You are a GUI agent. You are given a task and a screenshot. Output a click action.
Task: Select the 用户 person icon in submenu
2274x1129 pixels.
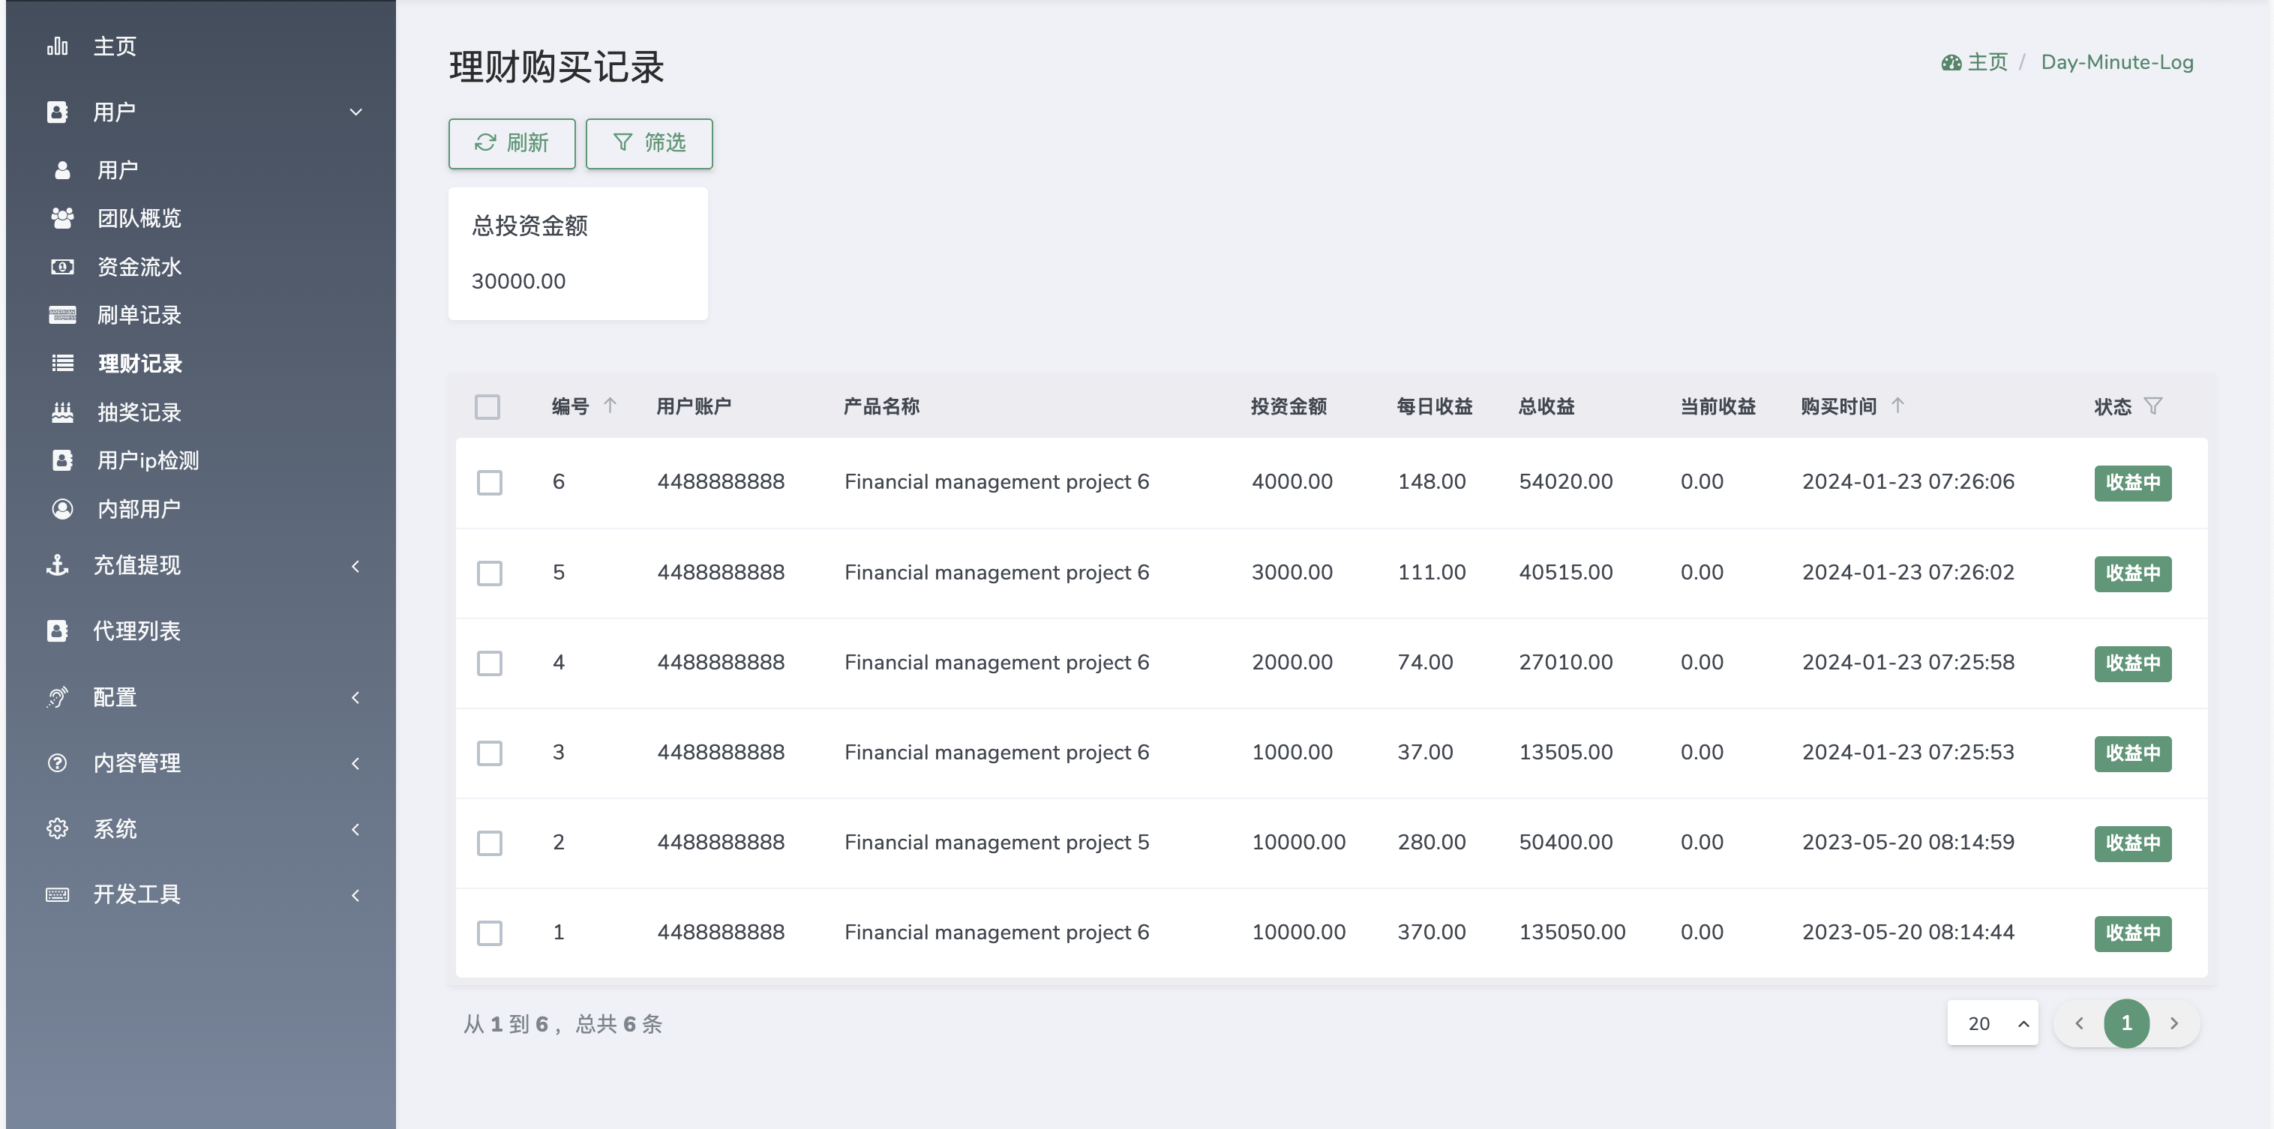coord(61,170)
